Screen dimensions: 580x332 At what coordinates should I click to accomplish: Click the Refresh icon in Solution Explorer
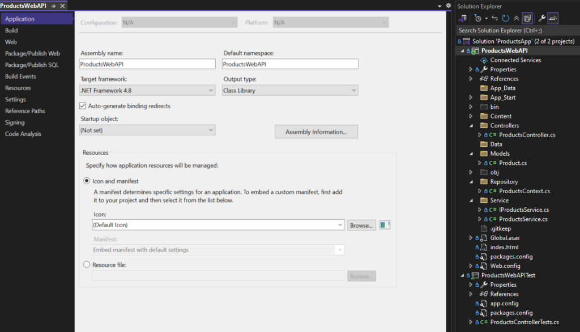click(504, 18)
